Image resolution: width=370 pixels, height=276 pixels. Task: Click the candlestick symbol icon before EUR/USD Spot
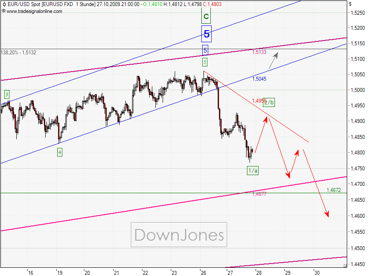click(x=4, y=4)
